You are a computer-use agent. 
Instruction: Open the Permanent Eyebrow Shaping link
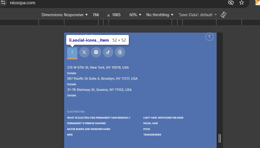click(86, 123)
